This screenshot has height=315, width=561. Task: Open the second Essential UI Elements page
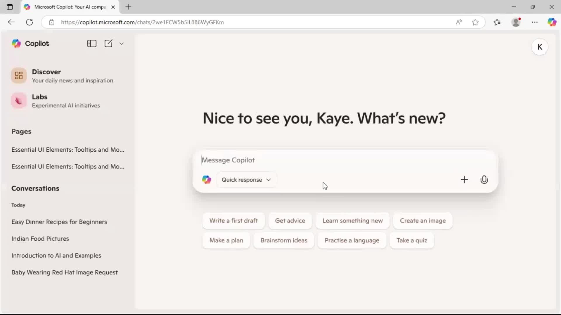point(68,167)
